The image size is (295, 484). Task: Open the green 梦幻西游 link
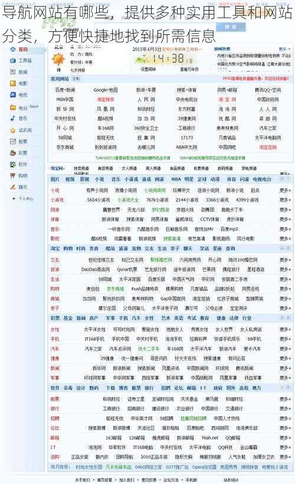coord(160,210)
